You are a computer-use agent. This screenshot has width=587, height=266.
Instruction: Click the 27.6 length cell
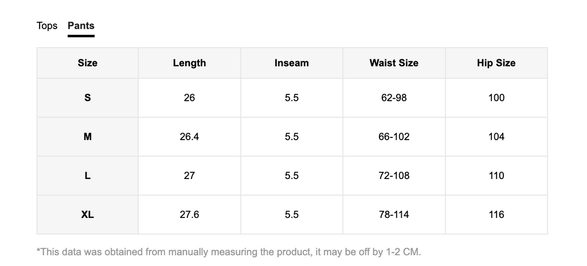click(189, 215)
